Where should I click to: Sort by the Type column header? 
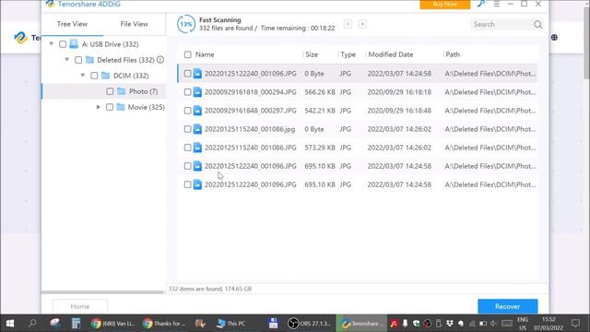[x=348, y=54]
